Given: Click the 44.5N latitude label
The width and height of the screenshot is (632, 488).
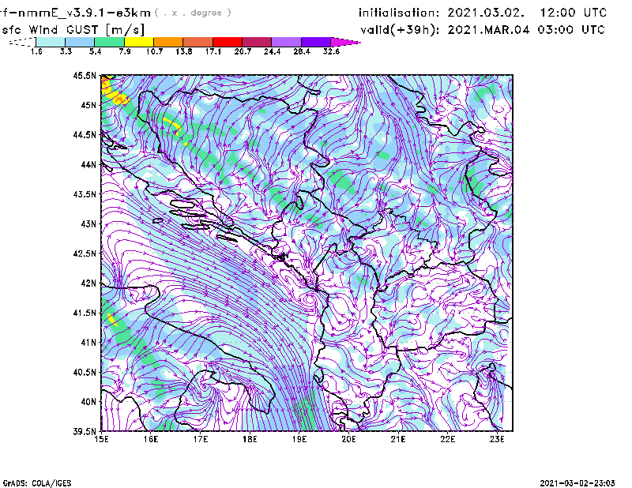Looking at the screenshot, I should [x=85, y=134].
